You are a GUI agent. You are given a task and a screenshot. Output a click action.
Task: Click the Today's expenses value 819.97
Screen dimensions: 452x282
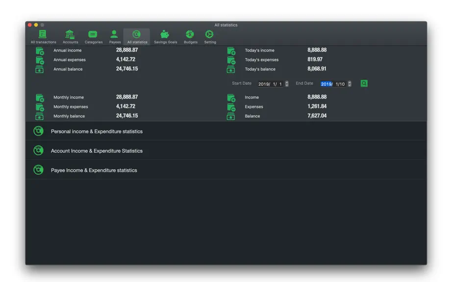click(315, 59)
